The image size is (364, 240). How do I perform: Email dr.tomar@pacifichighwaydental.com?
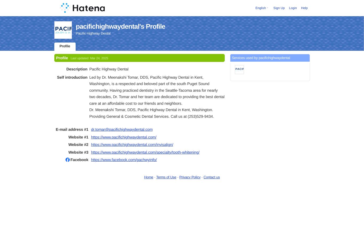(x=122, y=129)
